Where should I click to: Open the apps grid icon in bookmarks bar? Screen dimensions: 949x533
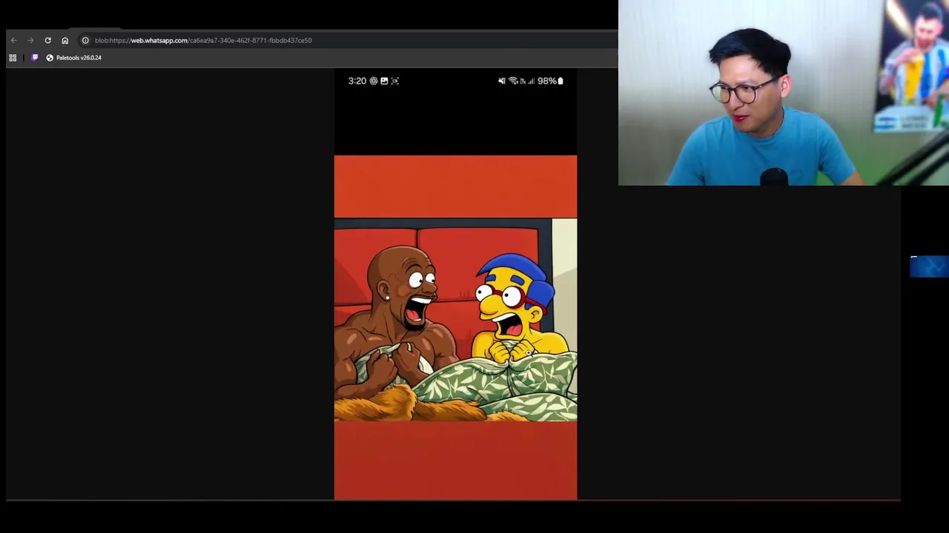pyautogui.click(x=13, y=58)
